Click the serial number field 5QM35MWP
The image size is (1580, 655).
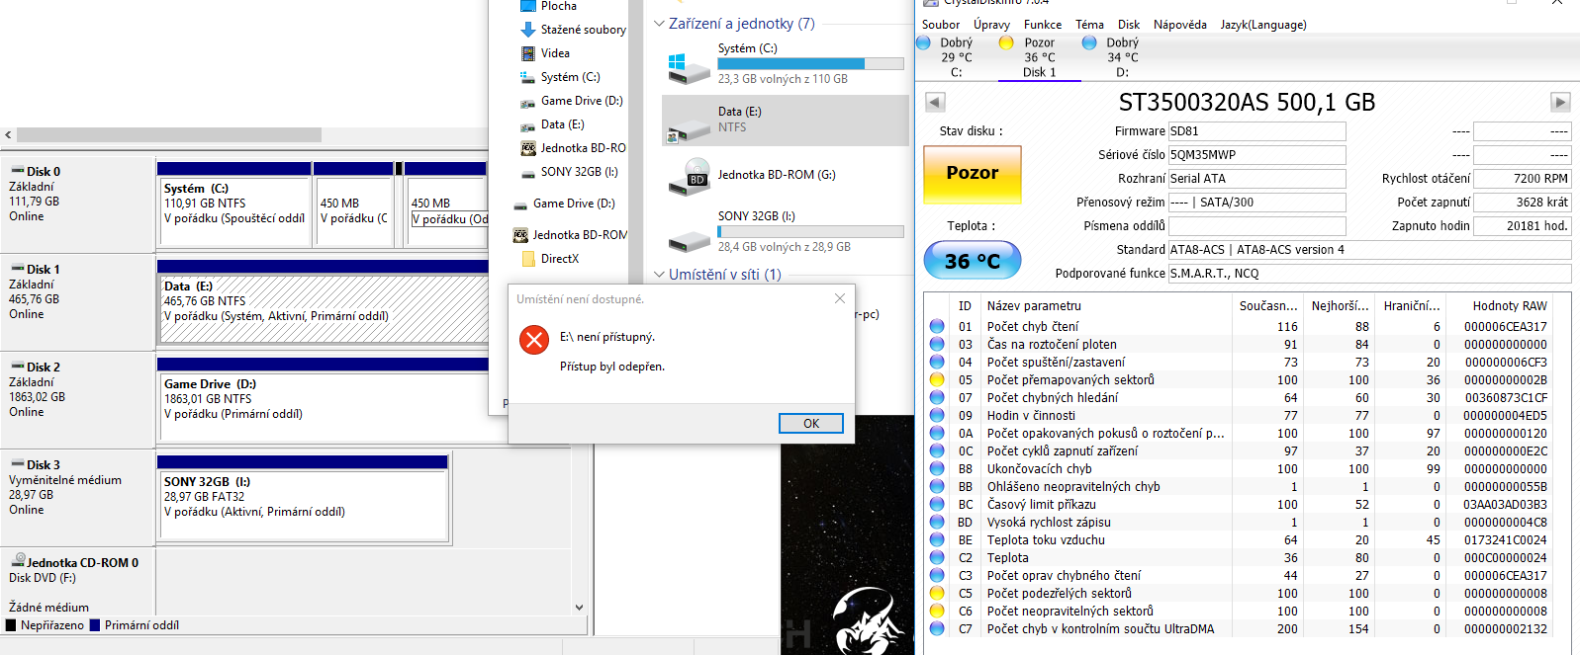tap(1256, 155)
